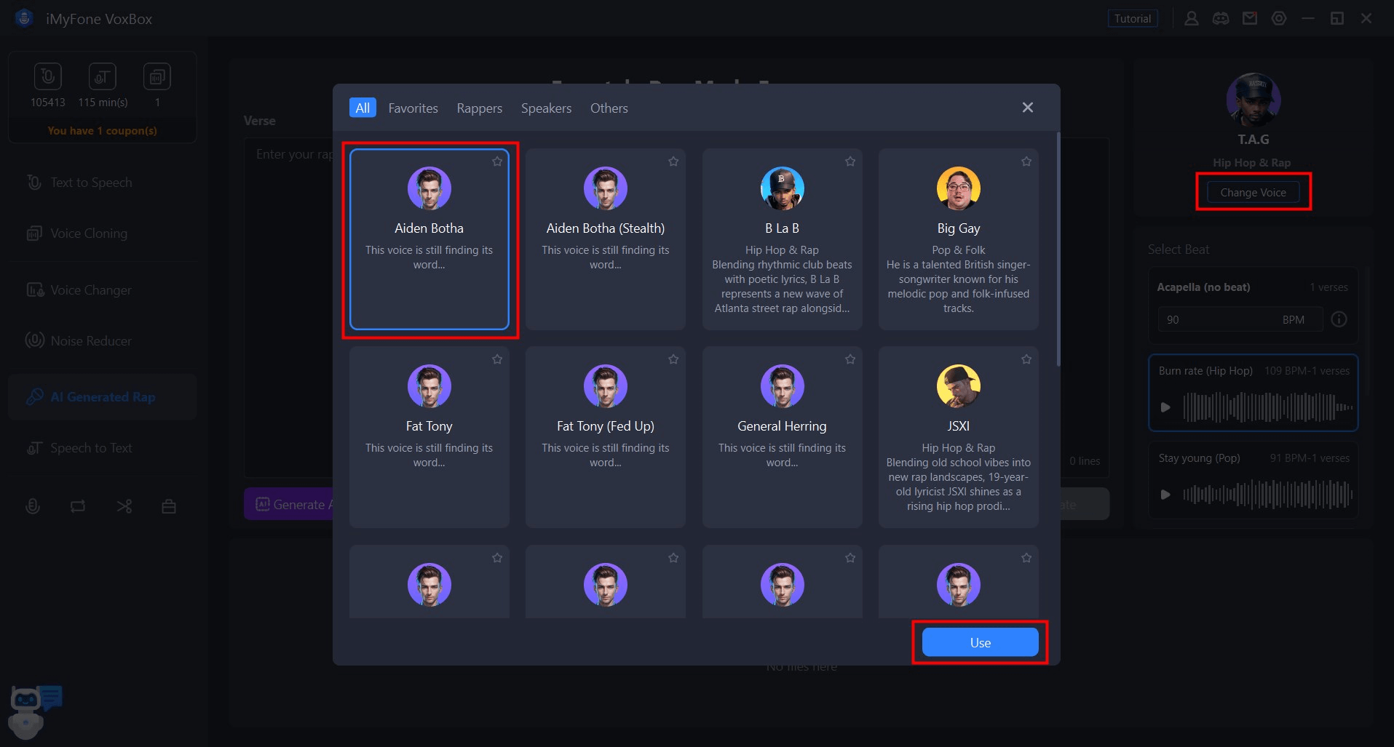Screen dimensions: 1394x747
Task: Add General Herring to favorites with the star
Action: click(850, 359)
